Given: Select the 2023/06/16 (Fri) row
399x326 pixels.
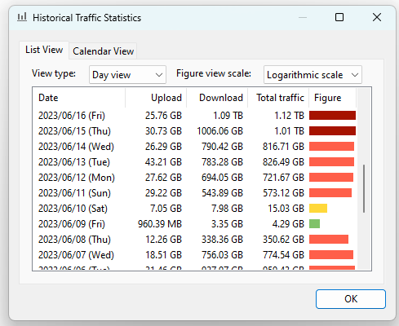Looking at the screenshot, I should pos(194,116).
